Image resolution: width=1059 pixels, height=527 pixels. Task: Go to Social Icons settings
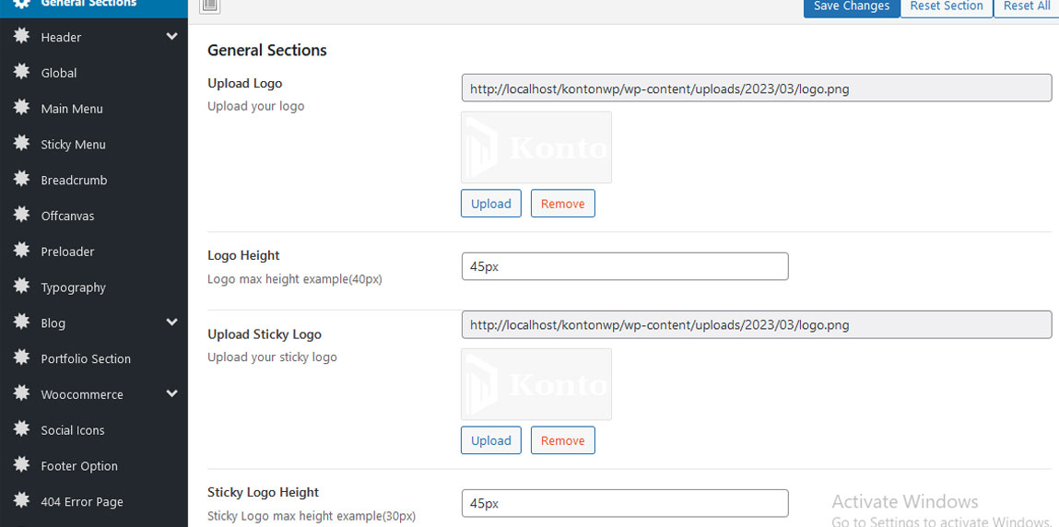tap(73, 430)
